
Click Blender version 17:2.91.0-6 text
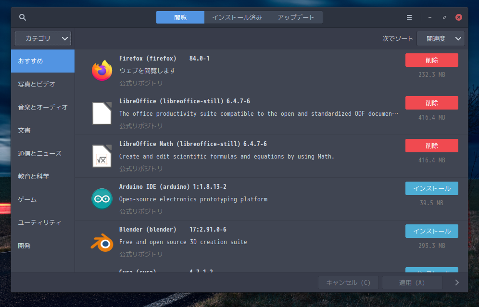coord(208,229)
